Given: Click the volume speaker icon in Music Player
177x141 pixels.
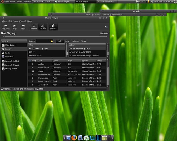Looking at the screenshot, I should (106, 27).
